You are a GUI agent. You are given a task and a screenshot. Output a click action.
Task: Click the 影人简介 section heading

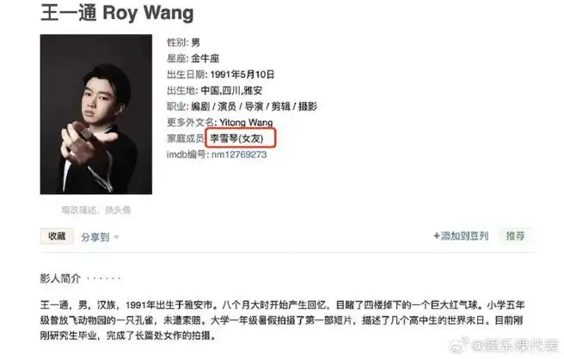[x=60, y=278]
